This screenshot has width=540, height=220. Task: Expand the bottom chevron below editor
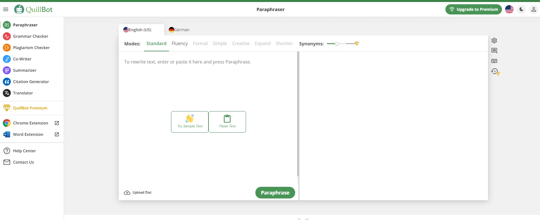coord(303,219)
